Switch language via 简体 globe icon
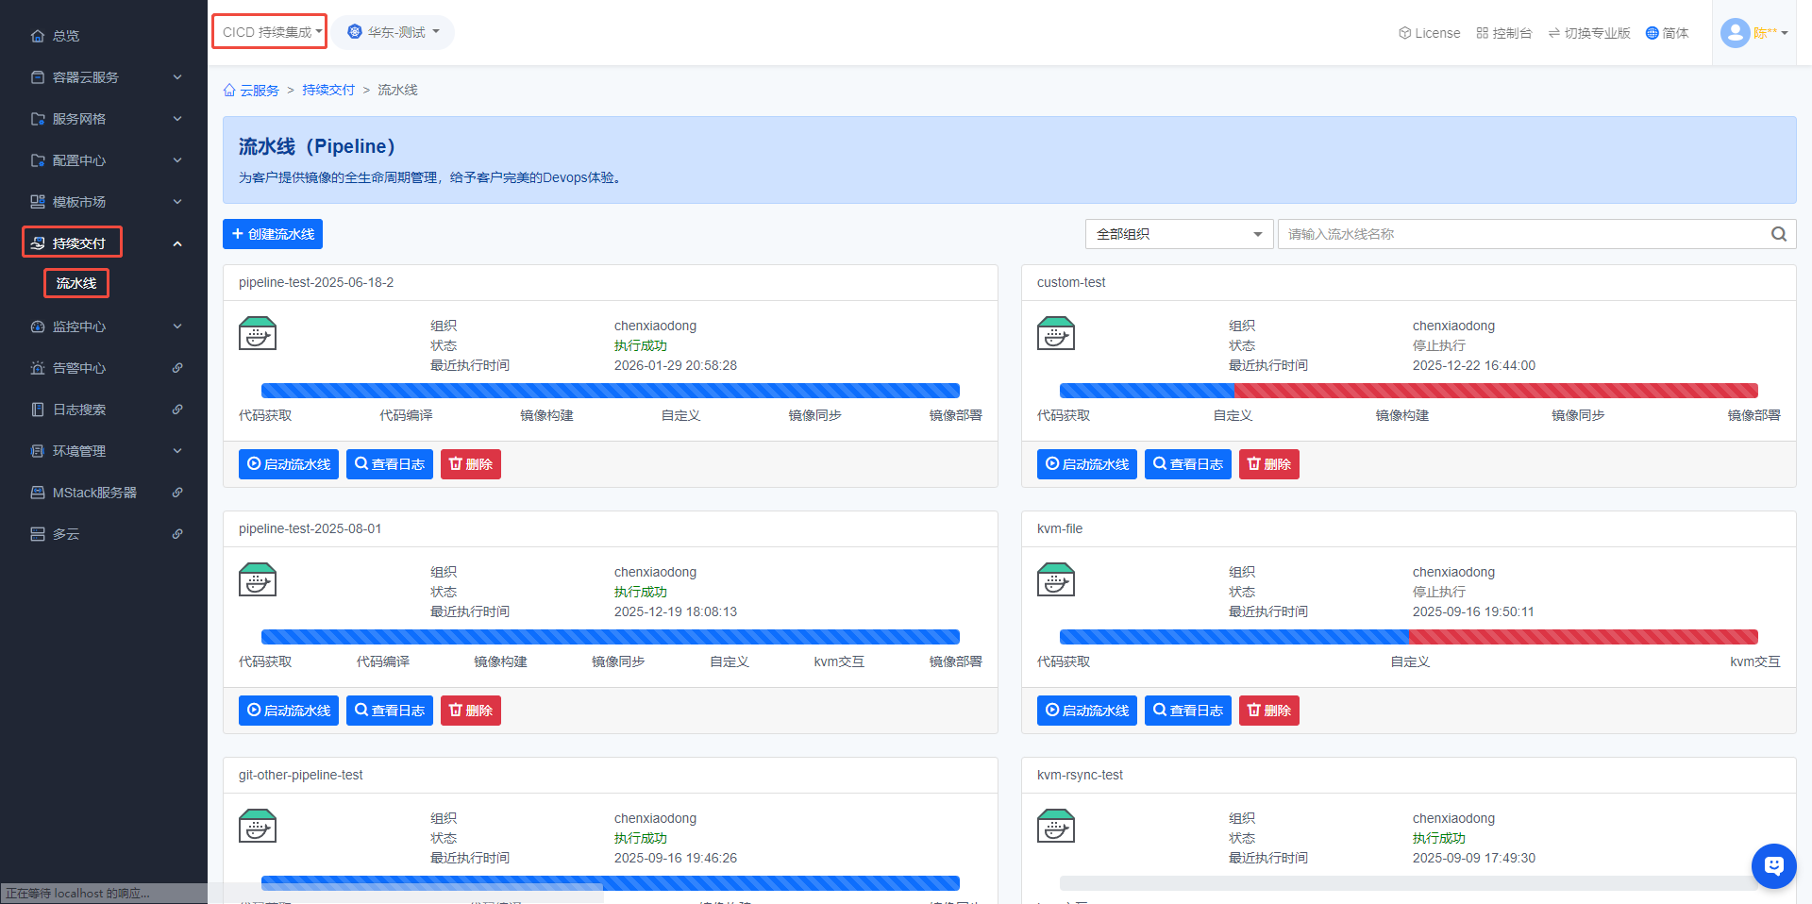This screenshot has height=904, width=1812. 1667,33
